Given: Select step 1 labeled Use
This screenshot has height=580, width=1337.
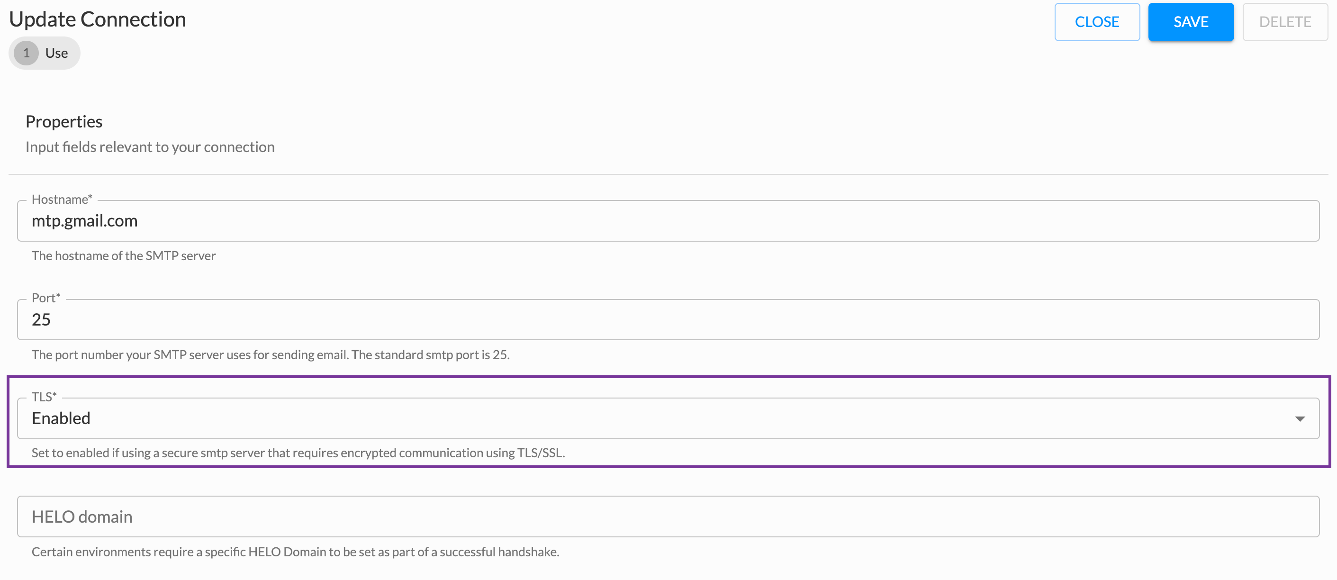Looking at the screenshot, I should tap(44, 53).
